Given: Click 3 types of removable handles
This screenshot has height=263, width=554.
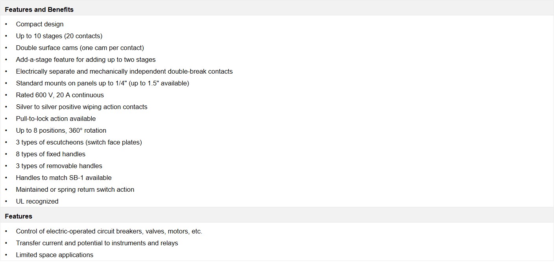Looking at the screenshot, I should pos(59,166).
